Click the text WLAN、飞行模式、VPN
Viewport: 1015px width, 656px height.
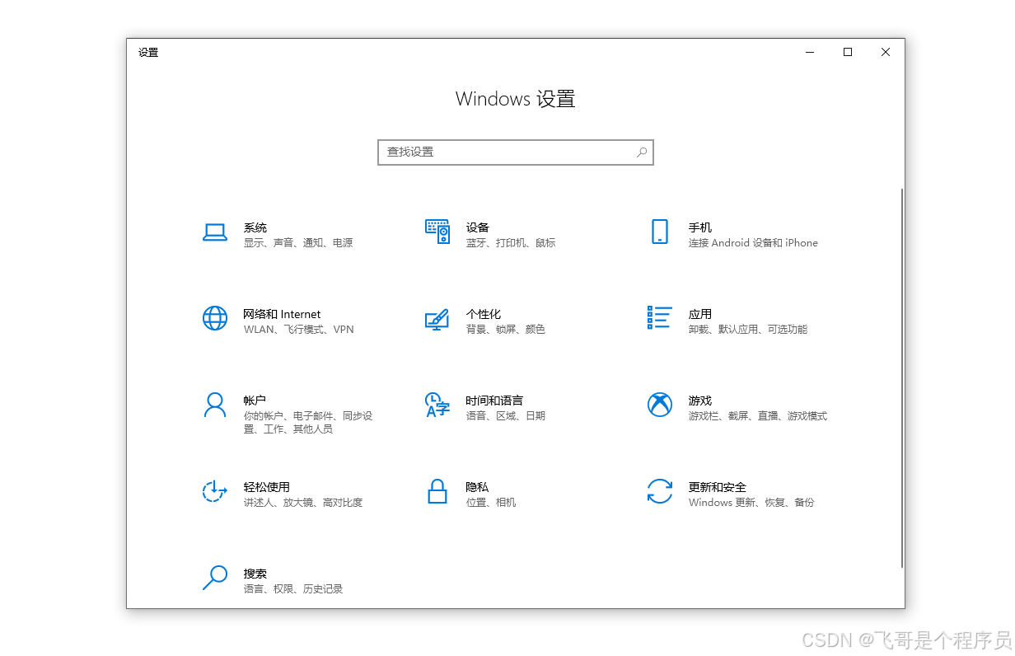299,330
